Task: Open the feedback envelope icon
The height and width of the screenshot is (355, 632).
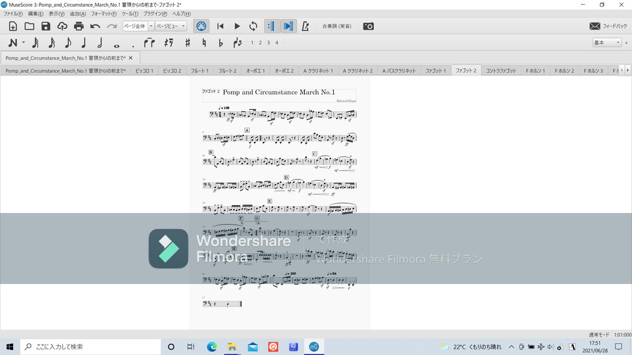Action: point(595,26)
